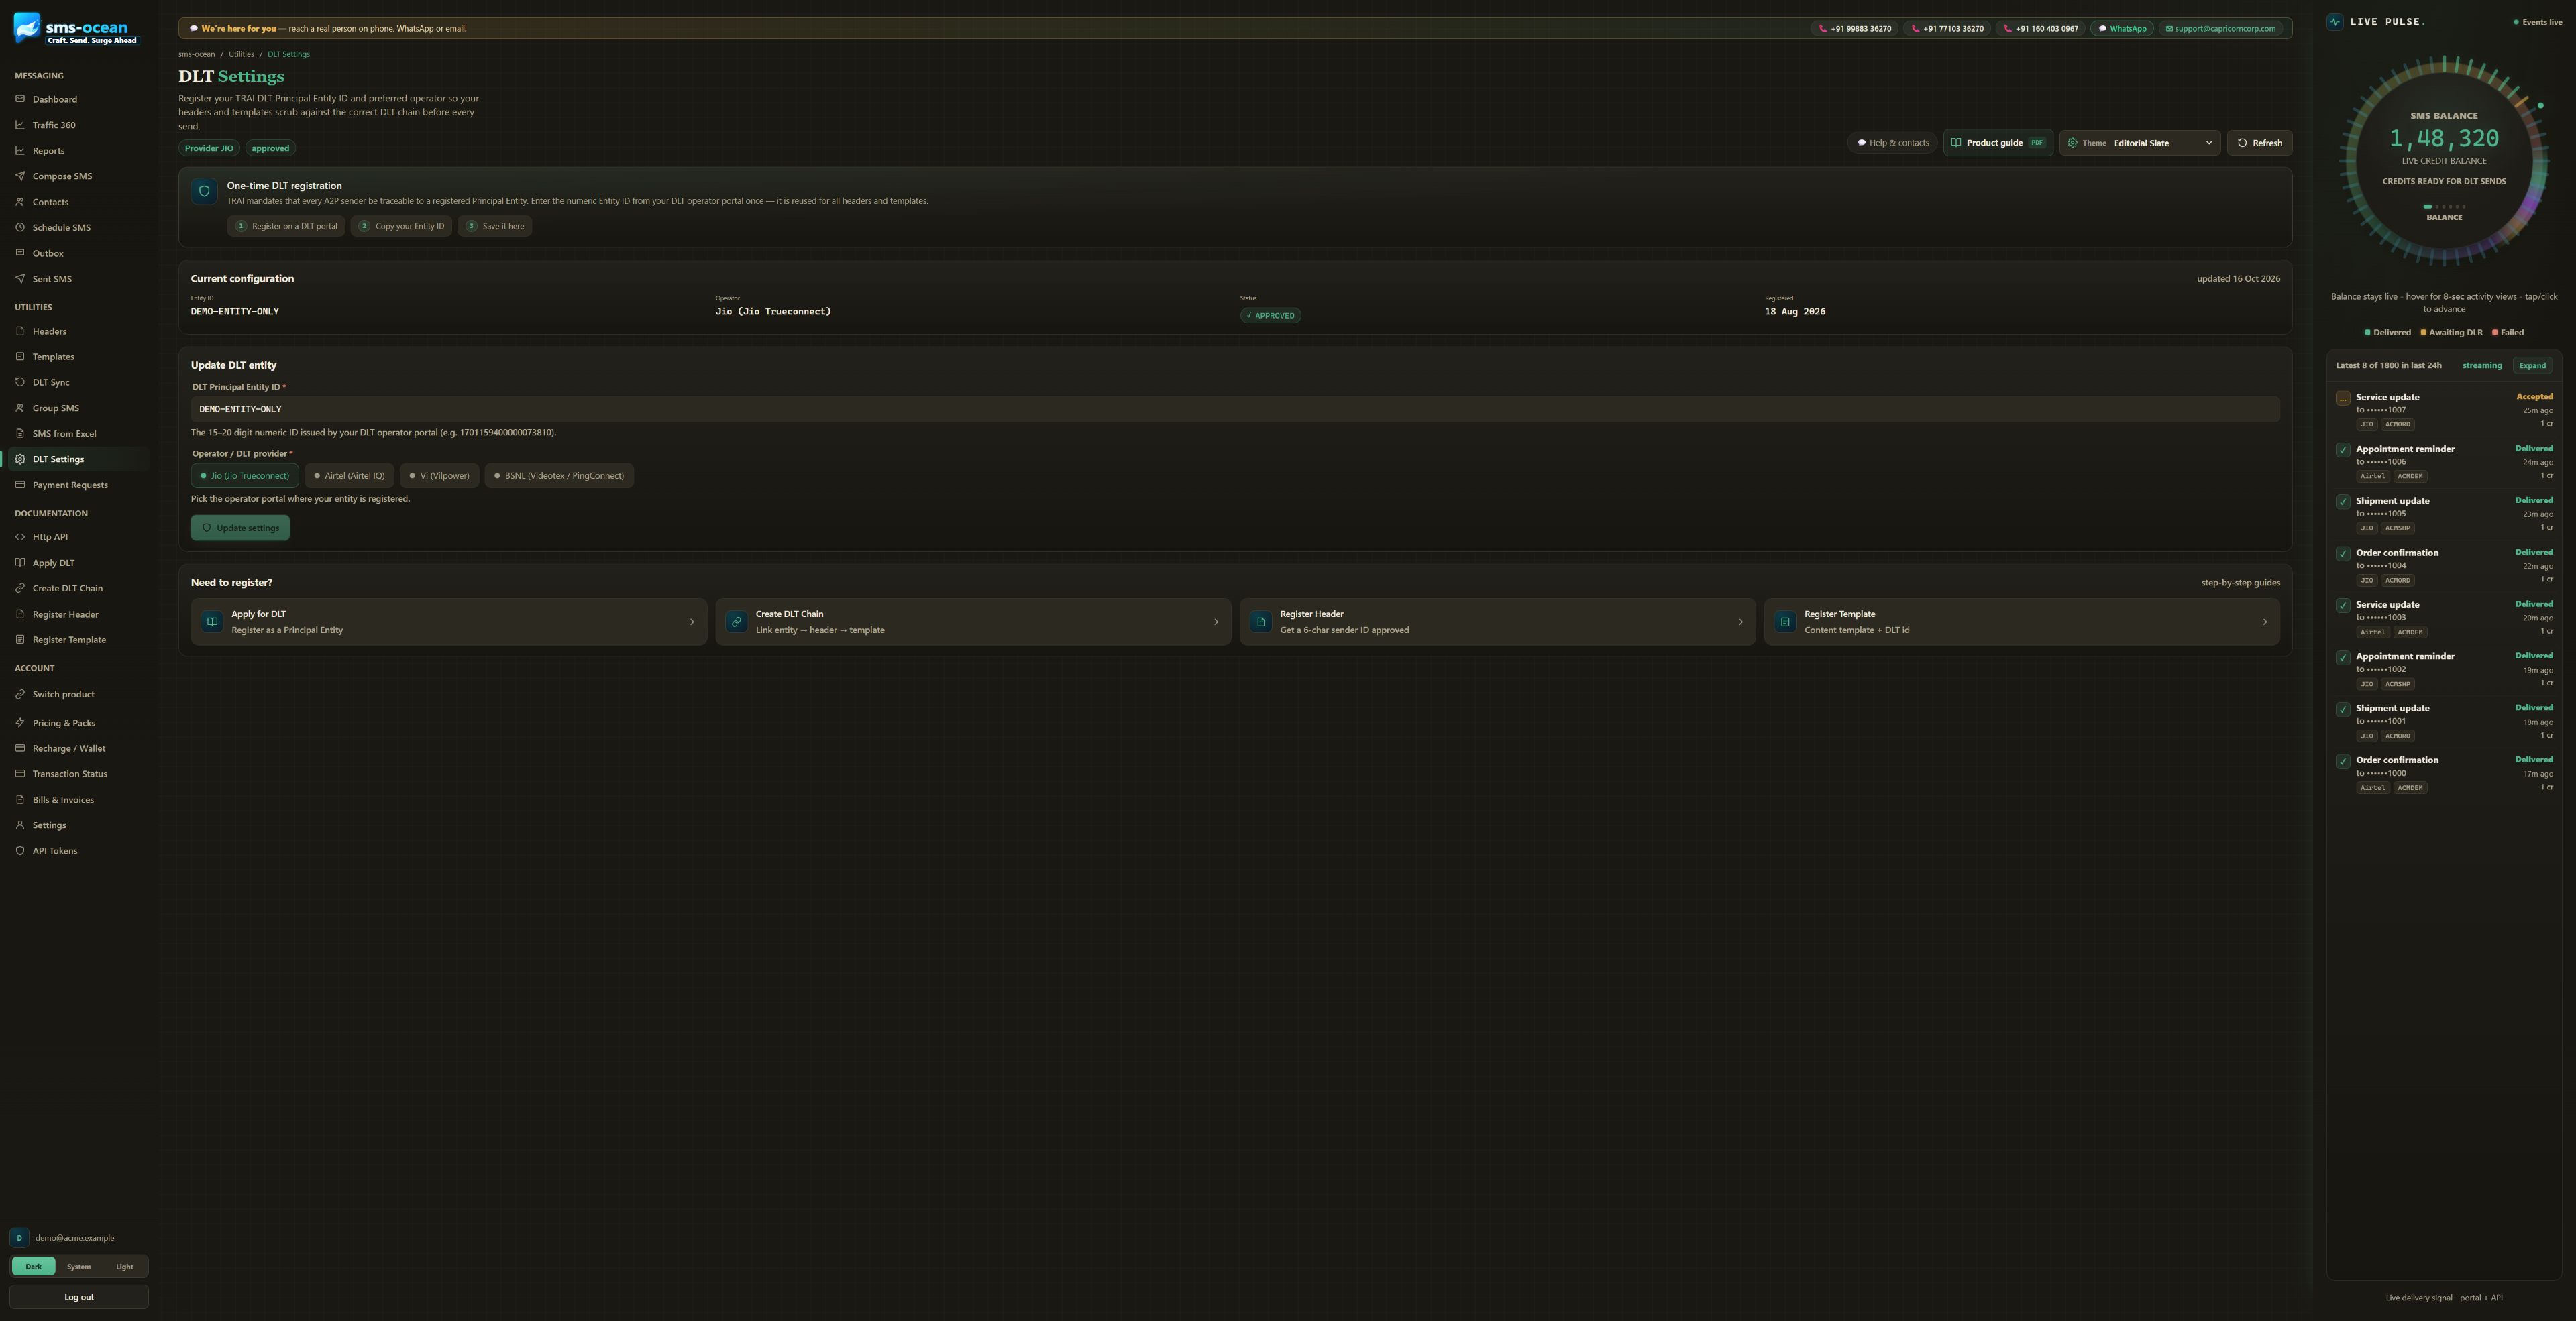Click the Live Pulse activity icon
The image size is (2576, 1321).
[2334, 21]
